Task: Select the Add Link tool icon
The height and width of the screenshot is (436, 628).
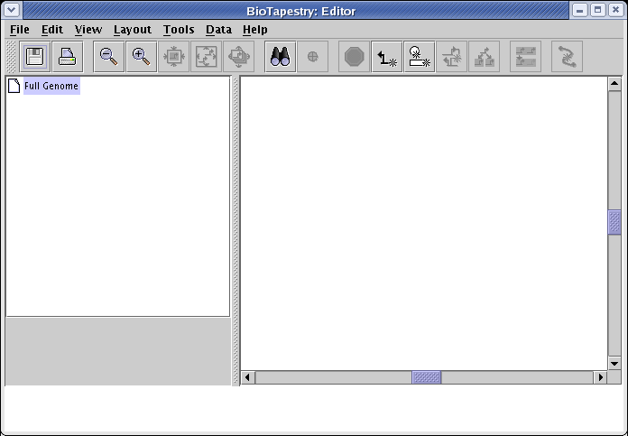Action: (x=387, y=57)
